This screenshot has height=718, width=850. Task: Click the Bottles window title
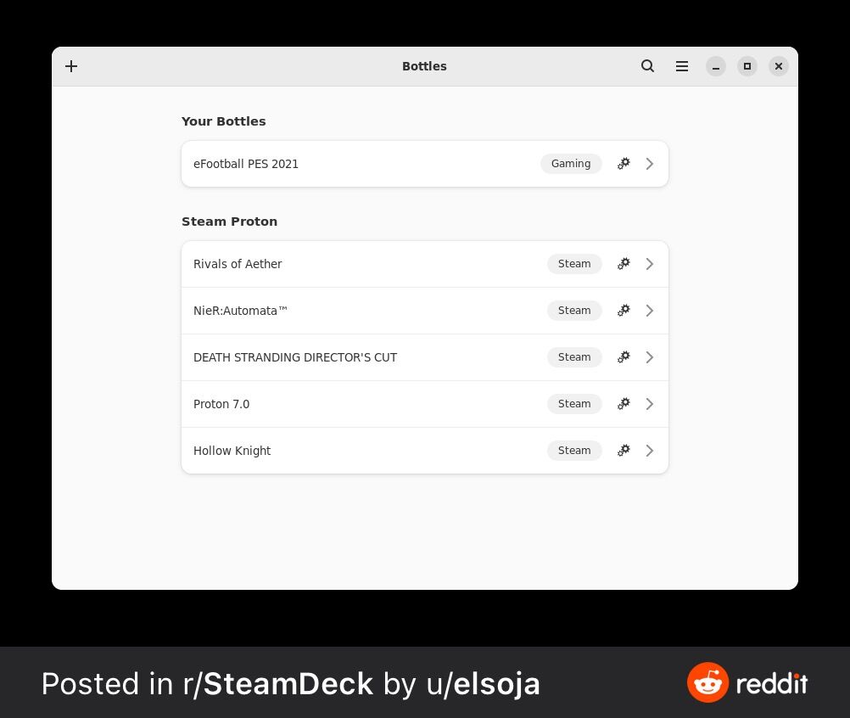pyautogui.click(x=424, y=66)
